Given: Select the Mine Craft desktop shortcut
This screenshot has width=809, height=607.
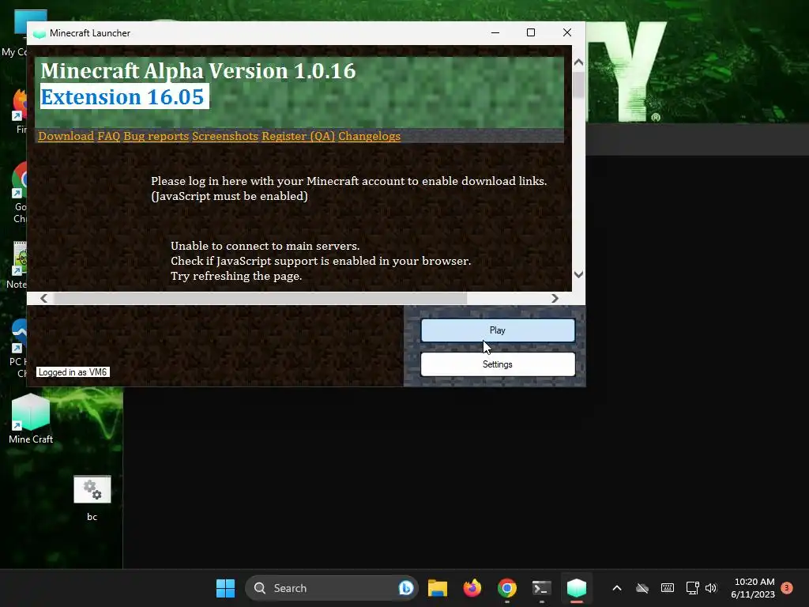Looking at the screenshot, I should (x=31, y=419).
